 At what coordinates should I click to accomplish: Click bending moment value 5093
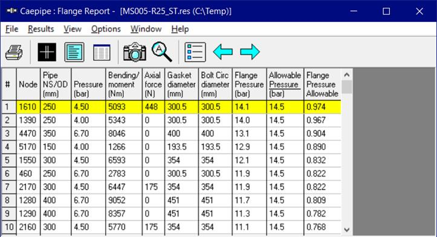click(124, 107)
